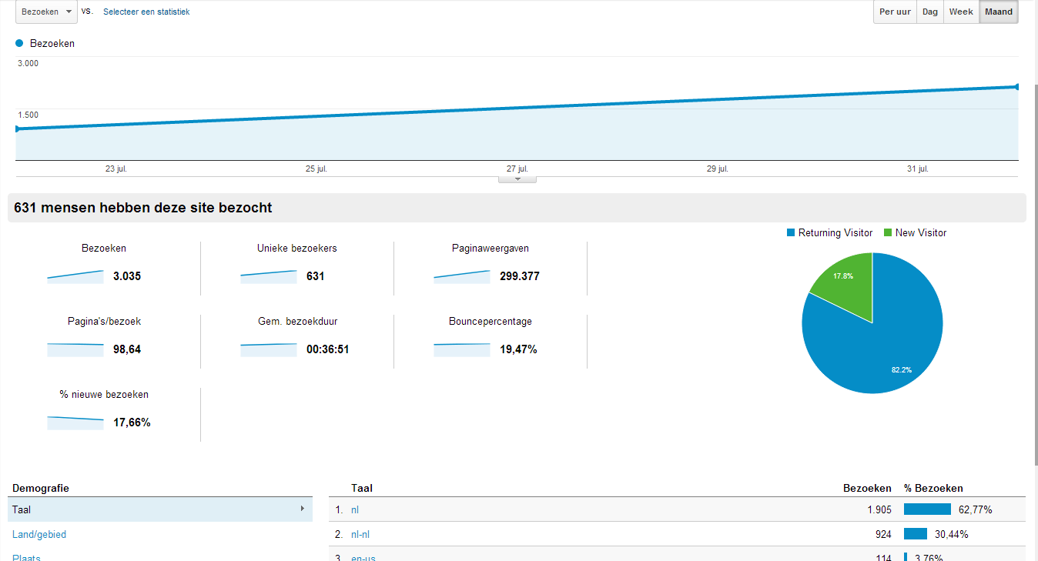Select the 'Maand' graph view
The width and height of the screenshot is (1038, 561).
point(999,12)
